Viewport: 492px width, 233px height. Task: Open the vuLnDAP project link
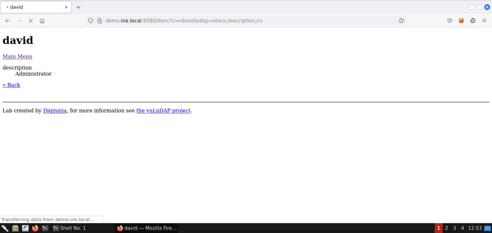(163, 111)
